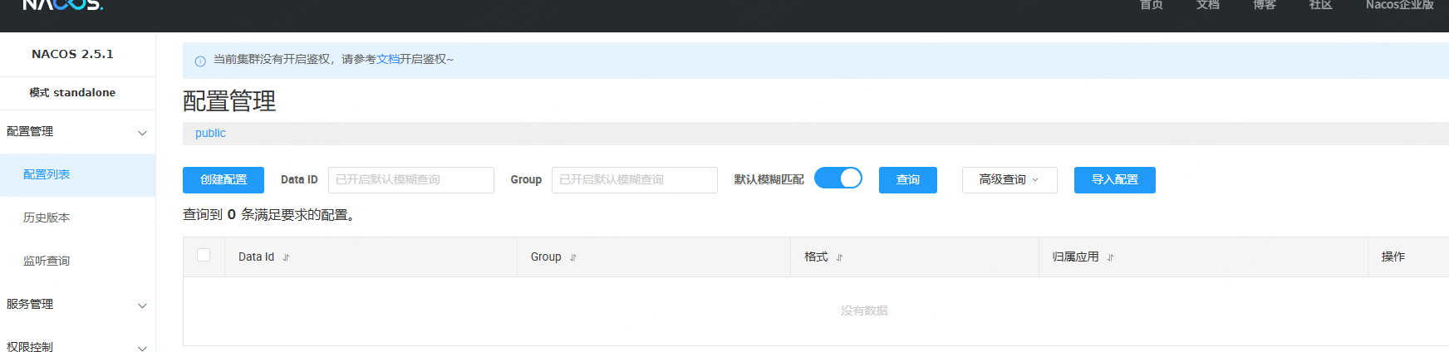Sort table by Group column icon
The height and width of the screenshot is (352, 1449).
pos(573,258)
